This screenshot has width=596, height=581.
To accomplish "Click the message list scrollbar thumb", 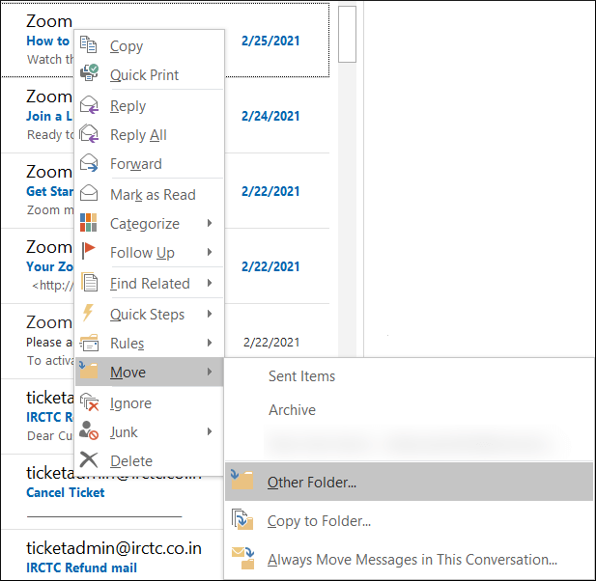I will tap(347, 34).
